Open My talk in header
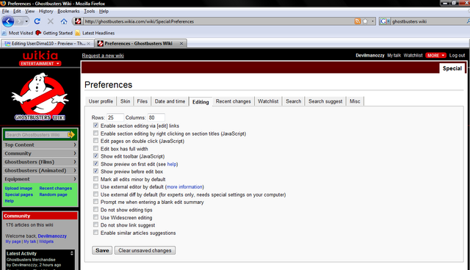The image size is (470, 270). click(394, 55)
